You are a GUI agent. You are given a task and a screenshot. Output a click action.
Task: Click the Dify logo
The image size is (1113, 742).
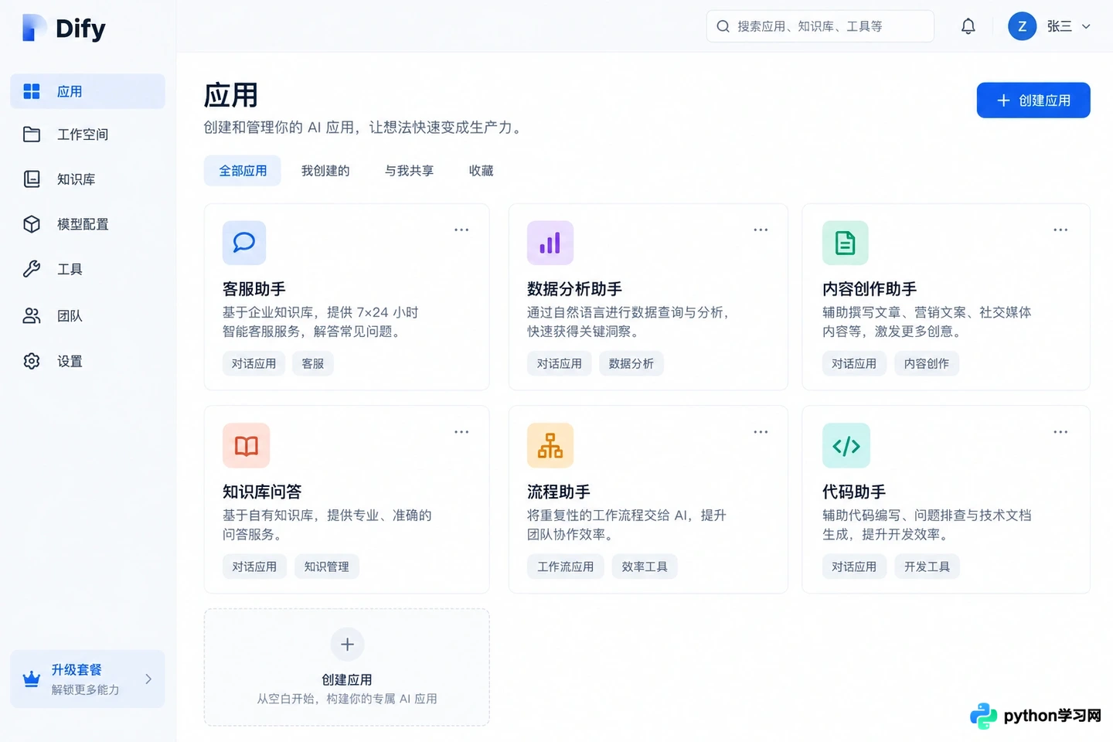(x=64, y=28)
